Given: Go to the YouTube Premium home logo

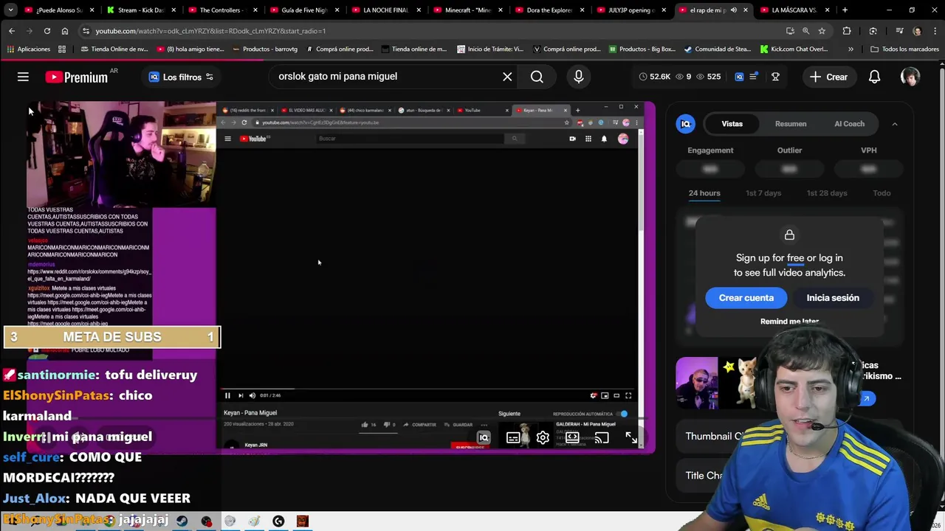Looking at the screenshot, I should pos(76,77).
